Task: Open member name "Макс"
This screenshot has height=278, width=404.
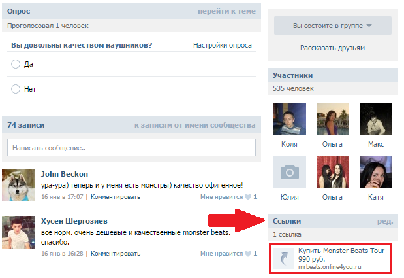Action: [x=376, y=144]
